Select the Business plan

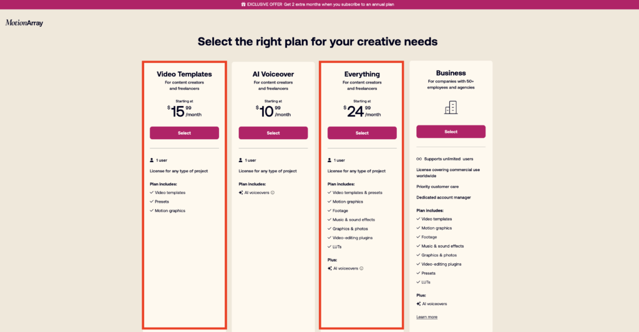click(x=451, y=132)
